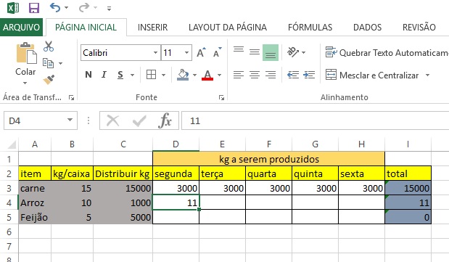
Task: Click the Select All corner triangle
Action: click(12, 144)
